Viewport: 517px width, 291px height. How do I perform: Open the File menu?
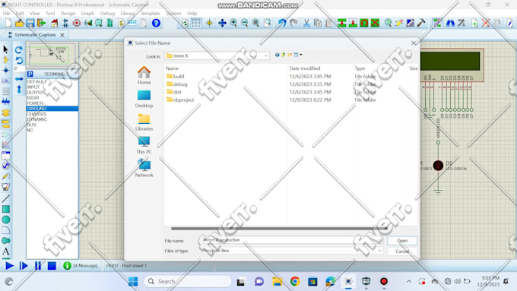coord(6,14)
